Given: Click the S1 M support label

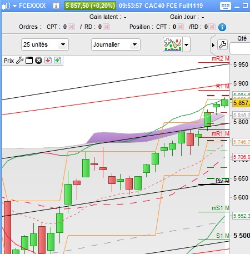Looking at the screenshot, I should point(223,236).
